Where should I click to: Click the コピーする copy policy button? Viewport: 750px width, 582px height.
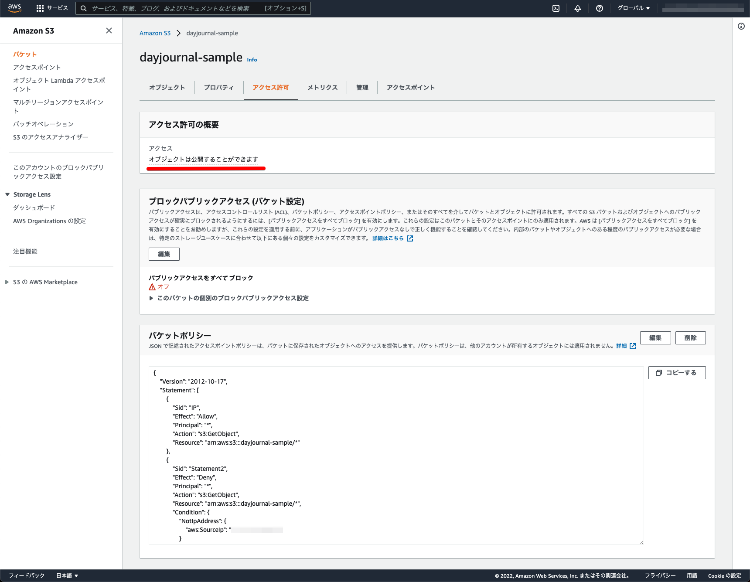677,373
